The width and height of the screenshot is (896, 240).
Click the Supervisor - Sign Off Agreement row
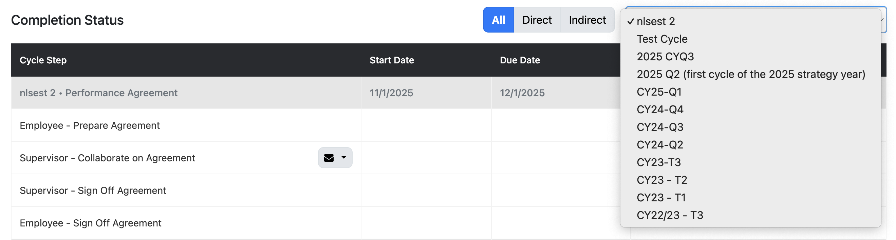[x=93, y=190]
